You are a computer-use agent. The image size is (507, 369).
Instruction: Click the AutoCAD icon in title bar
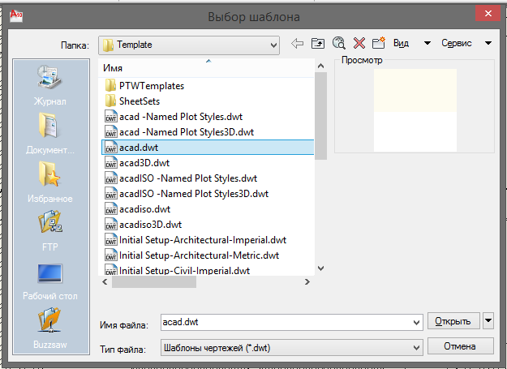coord(16,15)
